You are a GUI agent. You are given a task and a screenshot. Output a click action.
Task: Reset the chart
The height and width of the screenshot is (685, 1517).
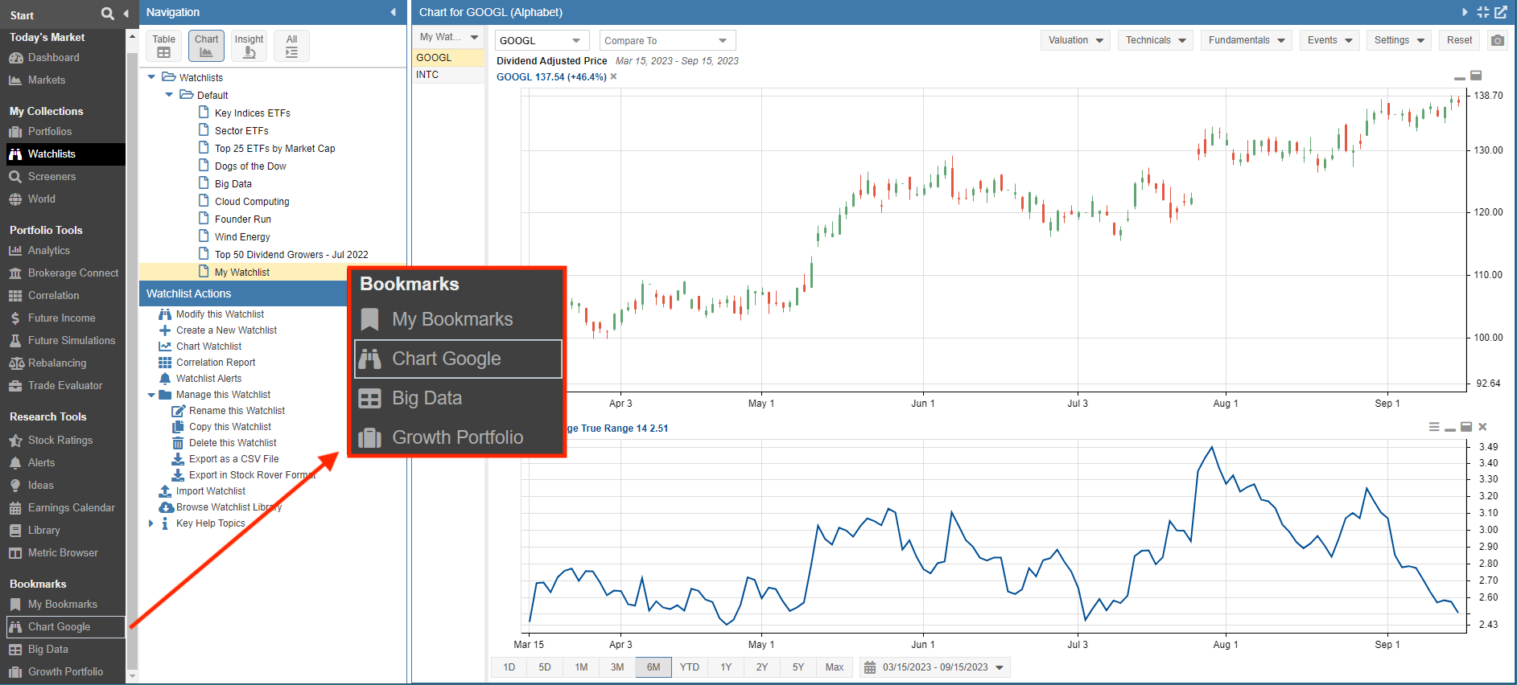(1459, 40)
